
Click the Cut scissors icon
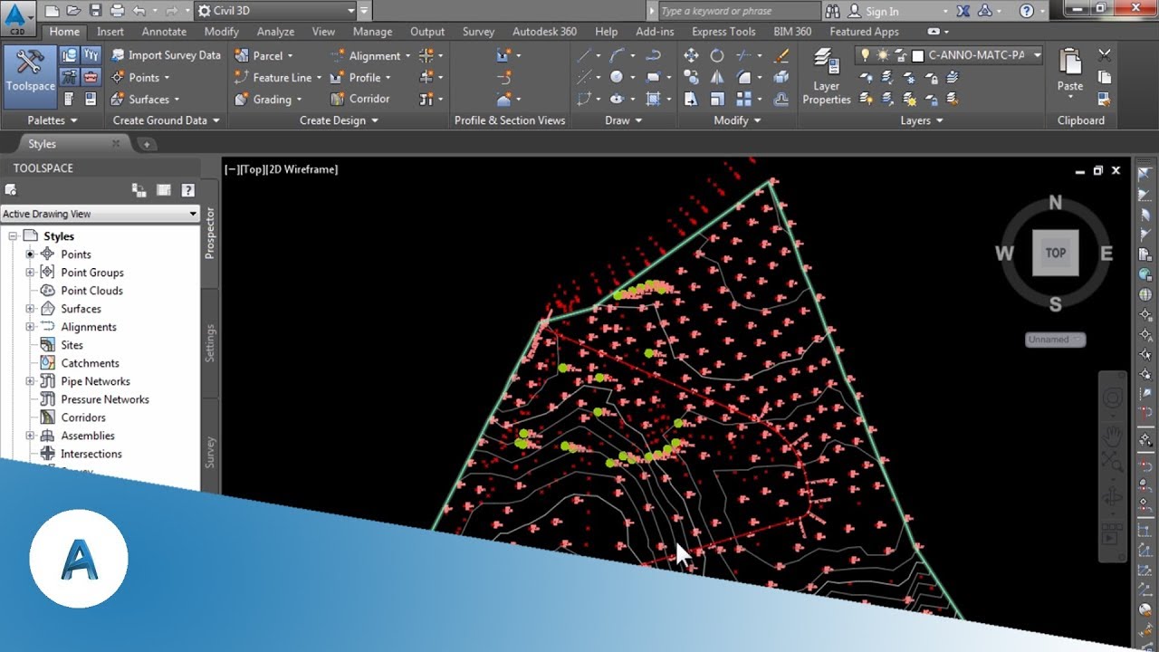pos(1104,55)
